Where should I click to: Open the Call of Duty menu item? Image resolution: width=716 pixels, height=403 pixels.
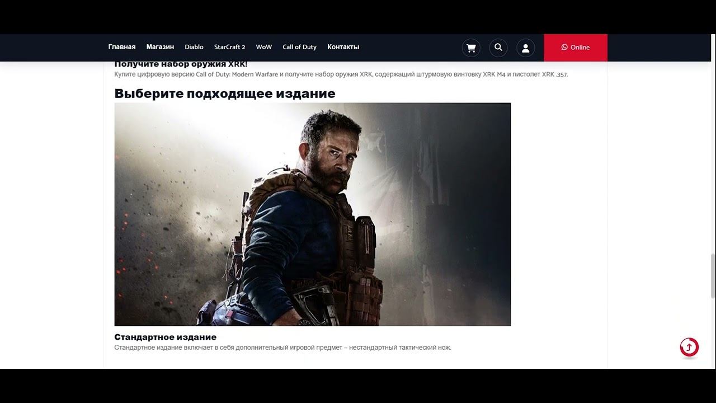tap(299, 47)
